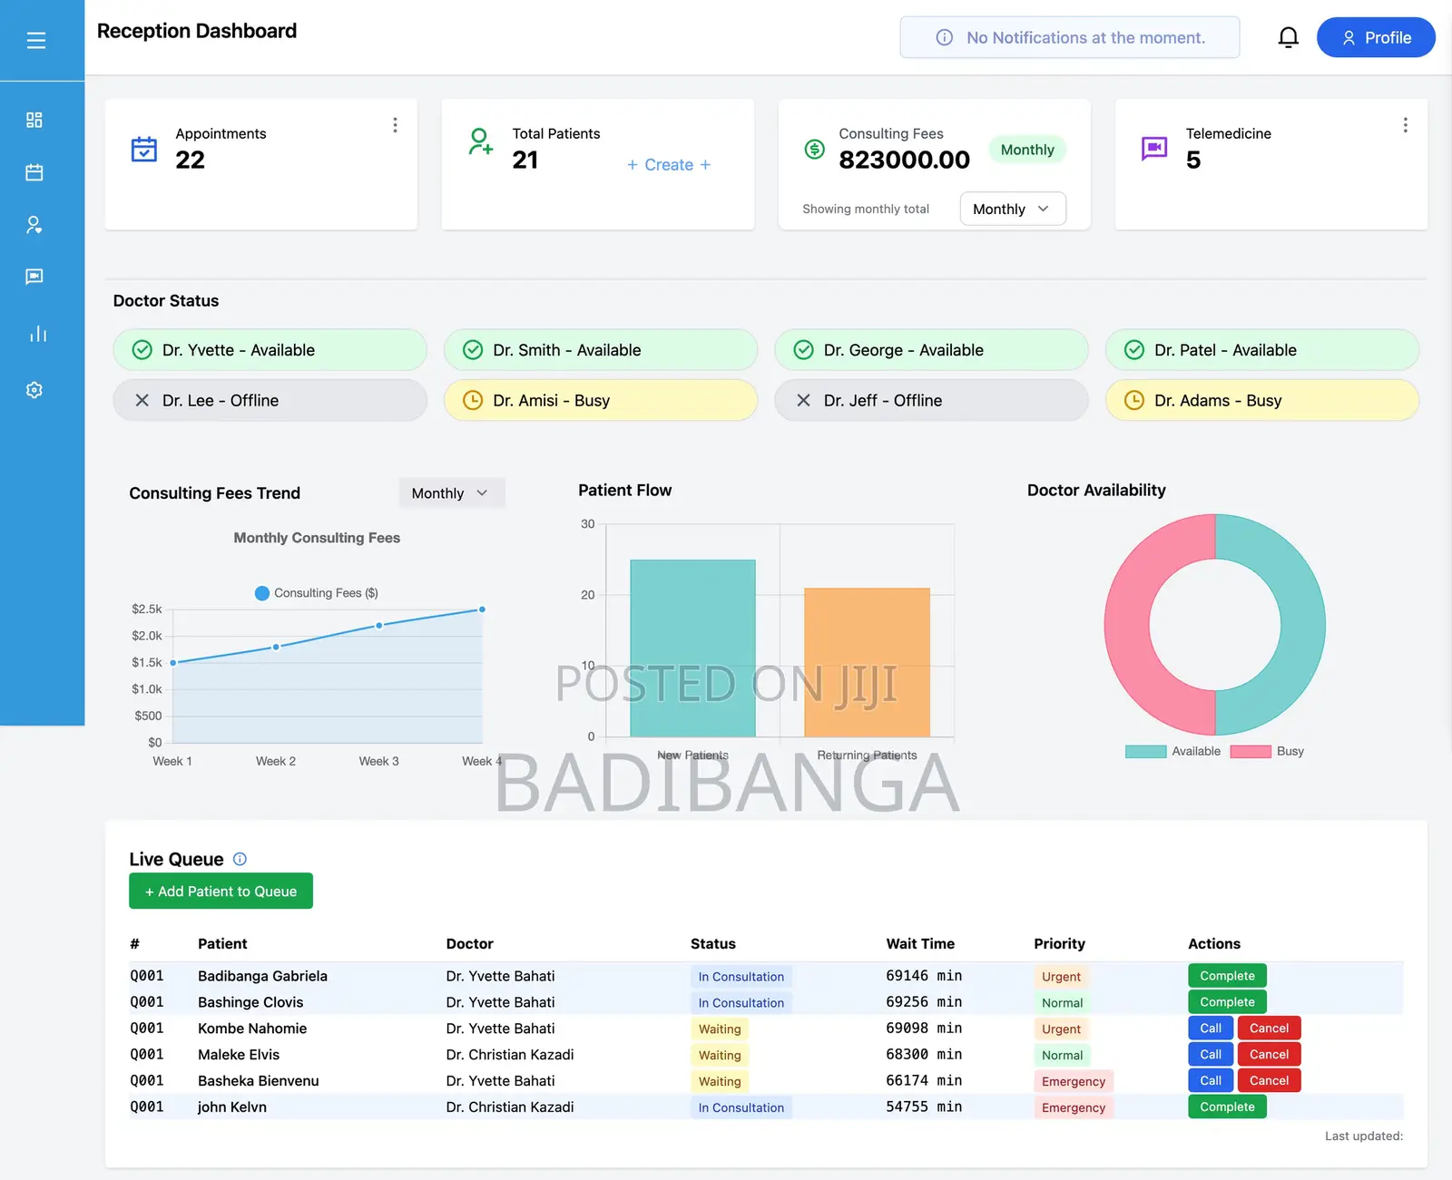Click the Wait Time column header
Viewport: 1452px width, 1180px height.
920,943
